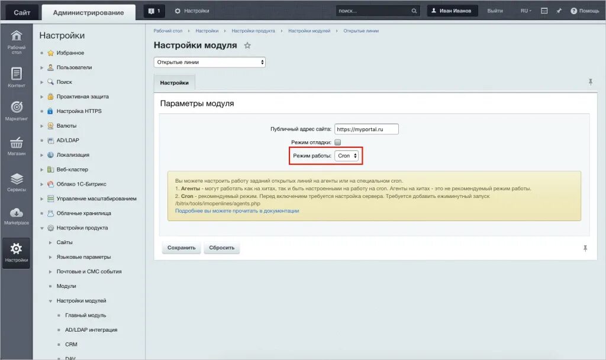Open Помощь help in header
The image size is (606, 360).
pyautogui.click(x=585, y=11)
